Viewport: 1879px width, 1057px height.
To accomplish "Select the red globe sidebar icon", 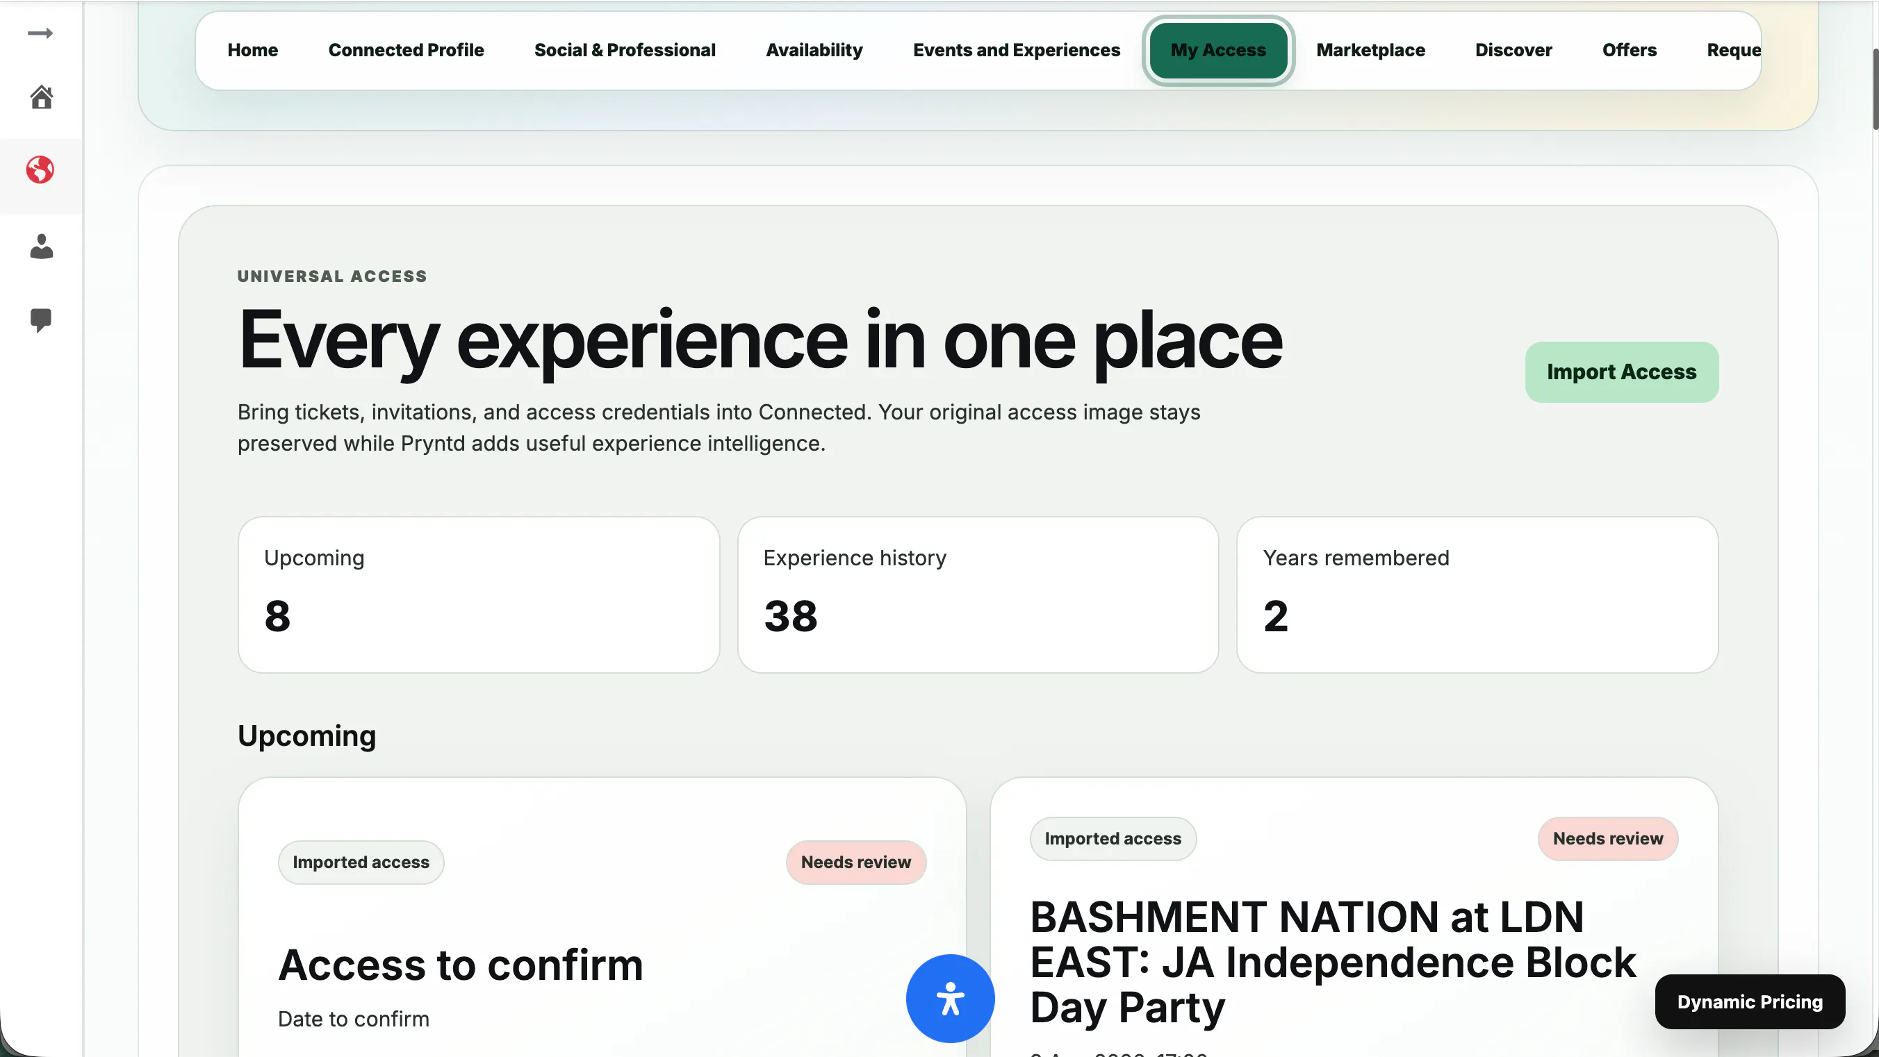I will click(40, 170).
